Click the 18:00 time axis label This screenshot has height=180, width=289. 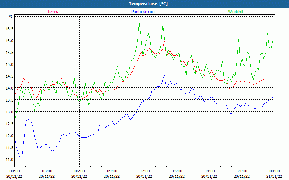coord(210,171)
